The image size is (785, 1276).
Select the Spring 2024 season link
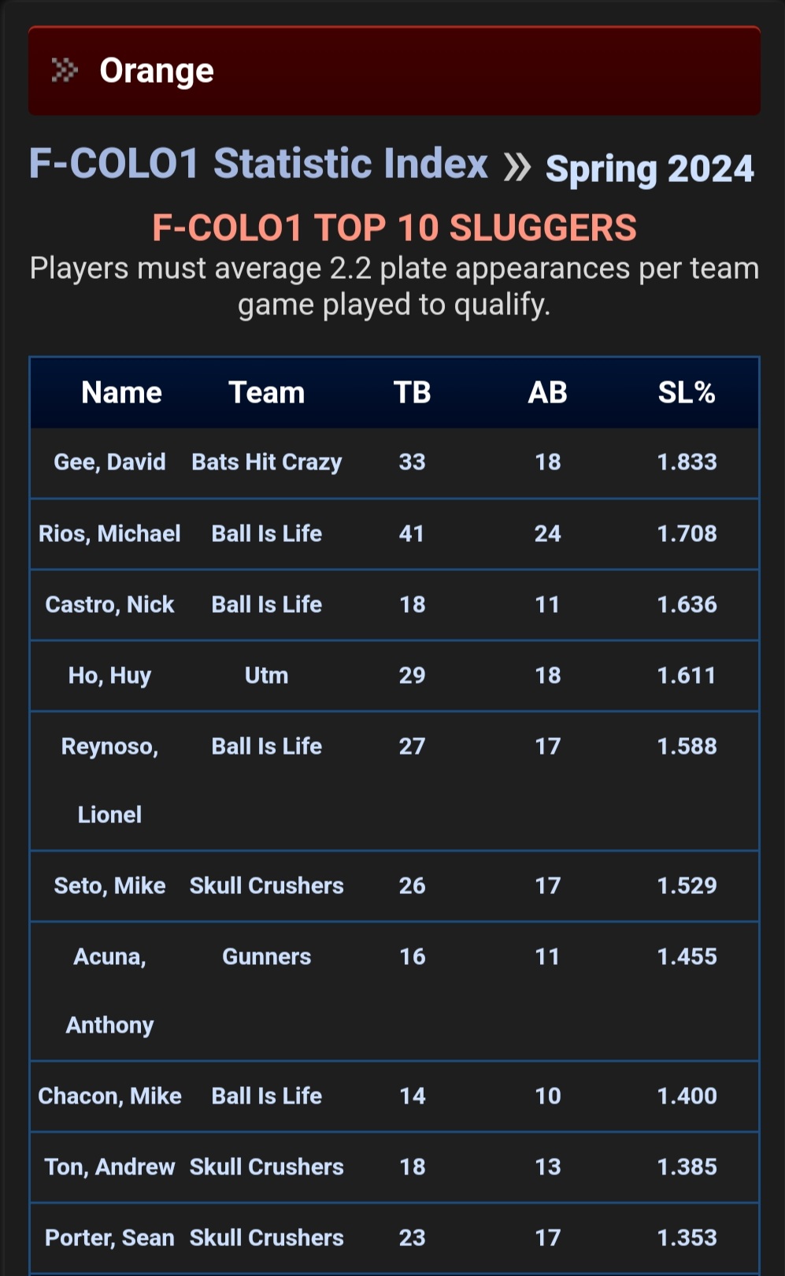650,169
